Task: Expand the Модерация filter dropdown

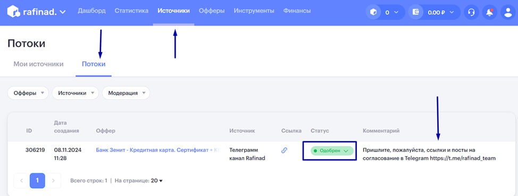Action: [x=126, y=93]
